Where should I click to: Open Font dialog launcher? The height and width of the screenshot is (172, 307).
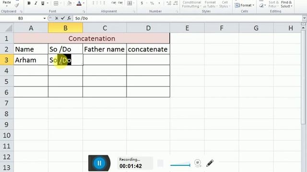84,11
